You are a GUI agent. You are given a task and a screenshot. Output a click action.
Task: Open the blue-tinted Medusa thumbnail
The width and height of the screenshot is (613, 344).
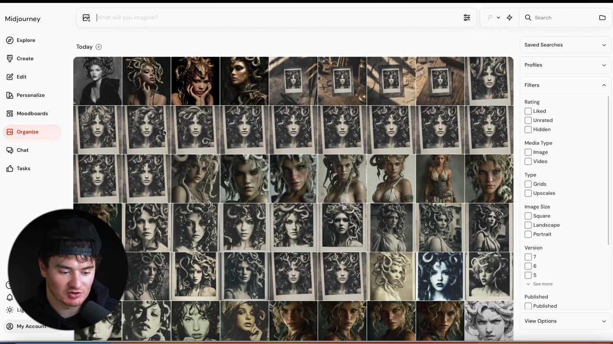(x=440, y=277)
